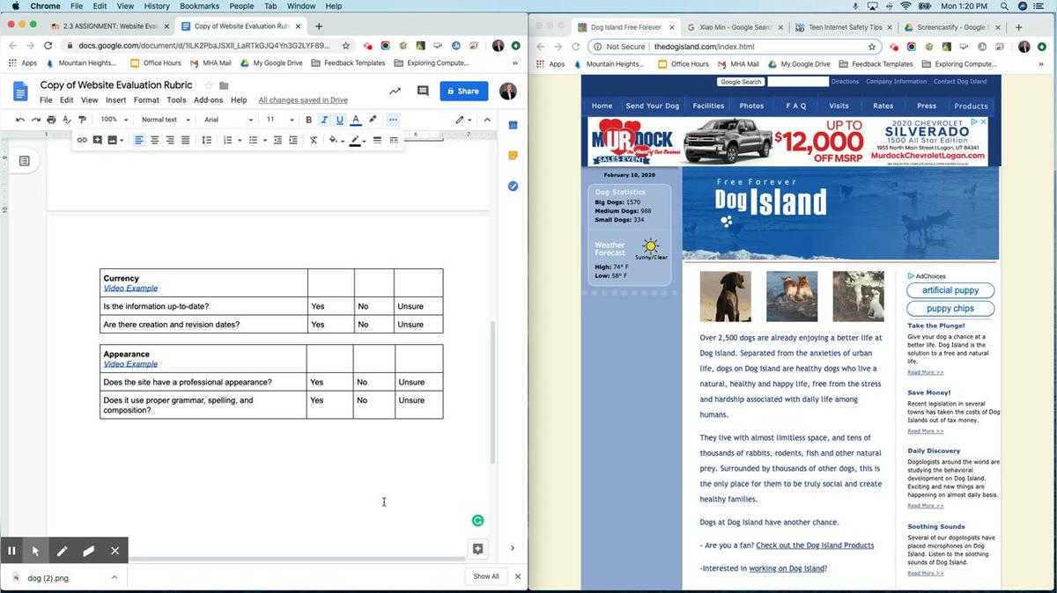Screen dimensions: 1057x593
Task: Pause the Screencastify recording
Action: click(x=12, y=551)
